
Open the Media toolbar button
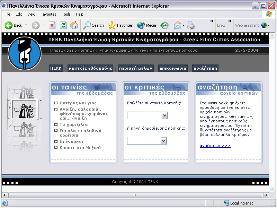[x=146, y=25]
